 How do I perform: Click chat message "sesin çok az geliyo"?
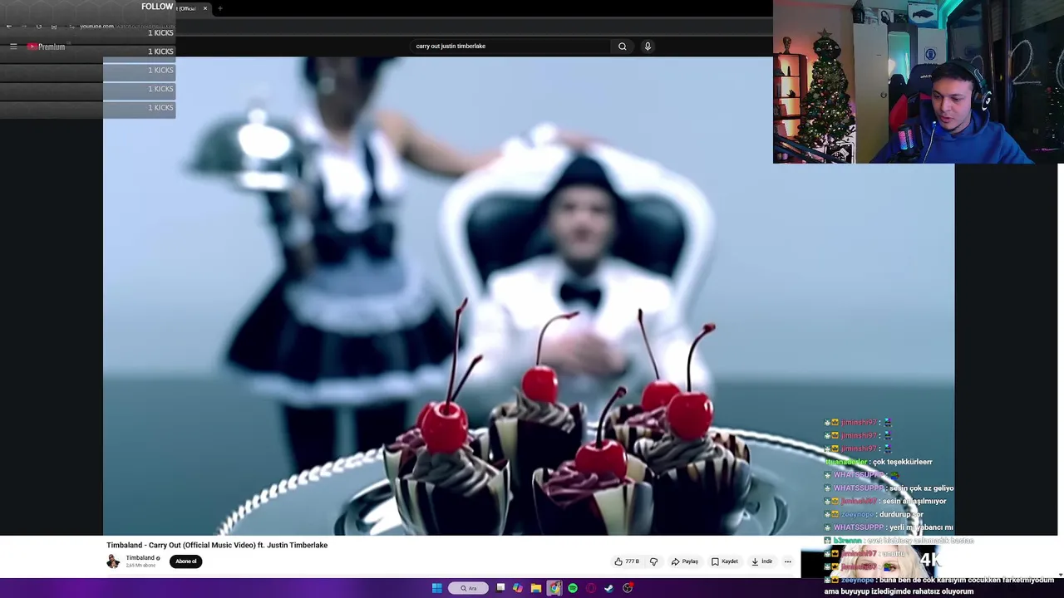921,488
